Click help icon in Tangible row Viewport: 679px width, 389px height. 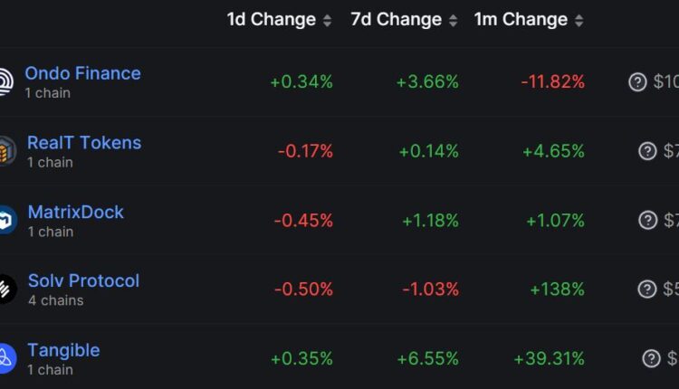coord(651,358)
